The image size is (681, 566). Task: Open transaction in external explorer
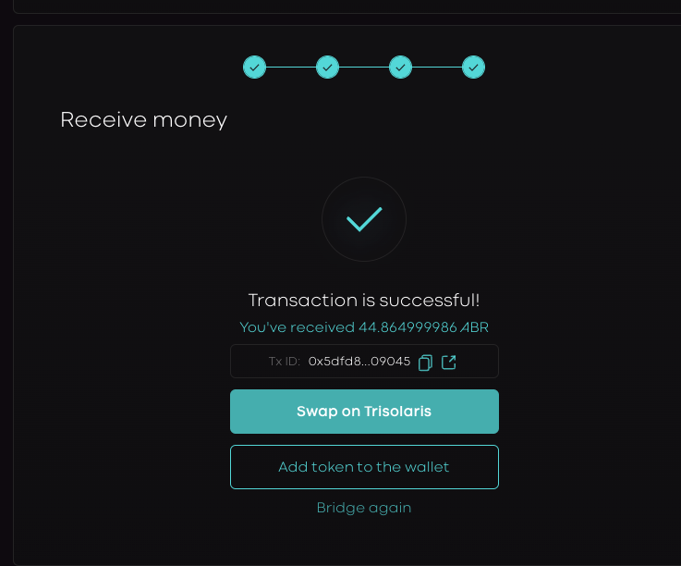coord(449,363)
